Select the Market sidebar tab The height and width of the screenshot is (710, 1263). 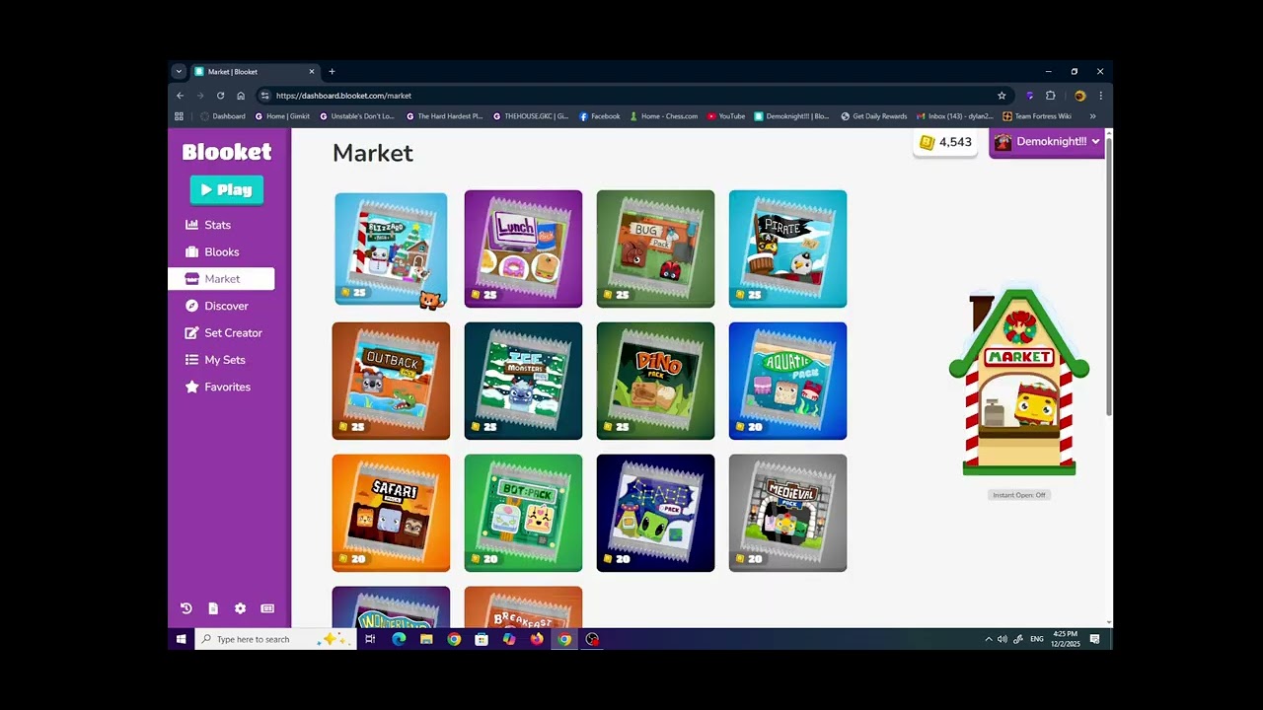[221, 279]
